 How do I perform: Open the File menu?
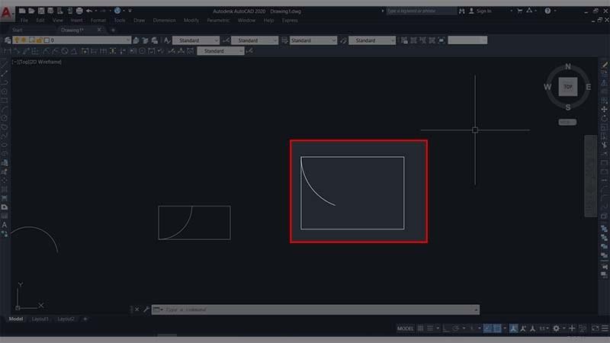[x=24, y=21]
